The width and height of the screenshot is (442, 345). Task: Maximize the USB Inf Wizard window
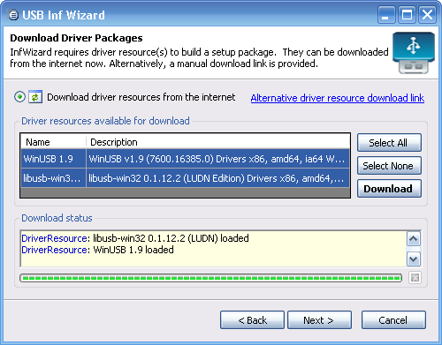coord(407,15)
